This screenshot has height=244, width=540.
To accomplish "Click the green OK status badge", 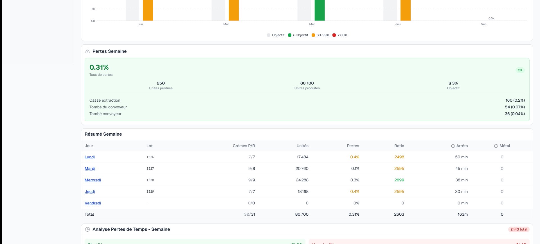I will point(520,70).
